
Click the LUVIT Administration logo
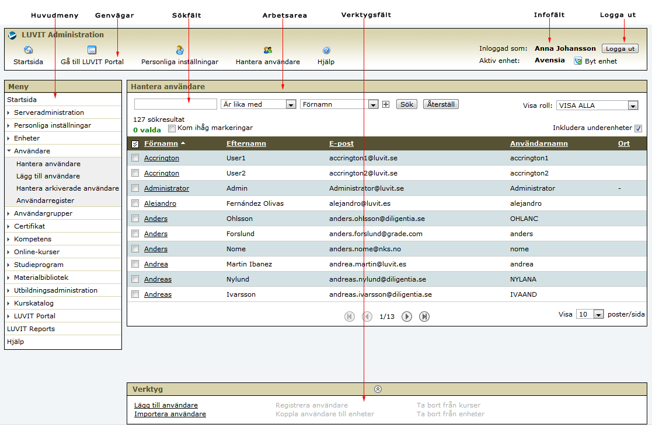point(12,36)
